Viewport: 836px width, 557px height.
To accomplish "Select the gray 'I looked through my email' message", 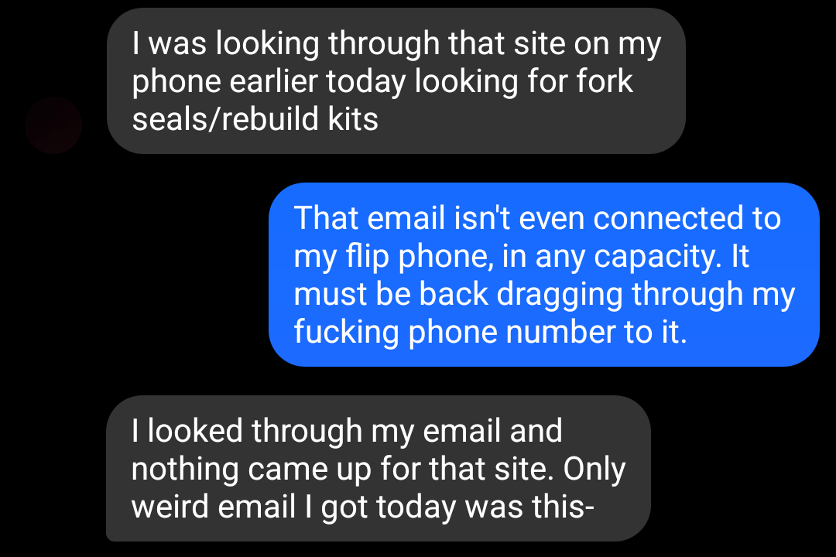I will [379, 469].
